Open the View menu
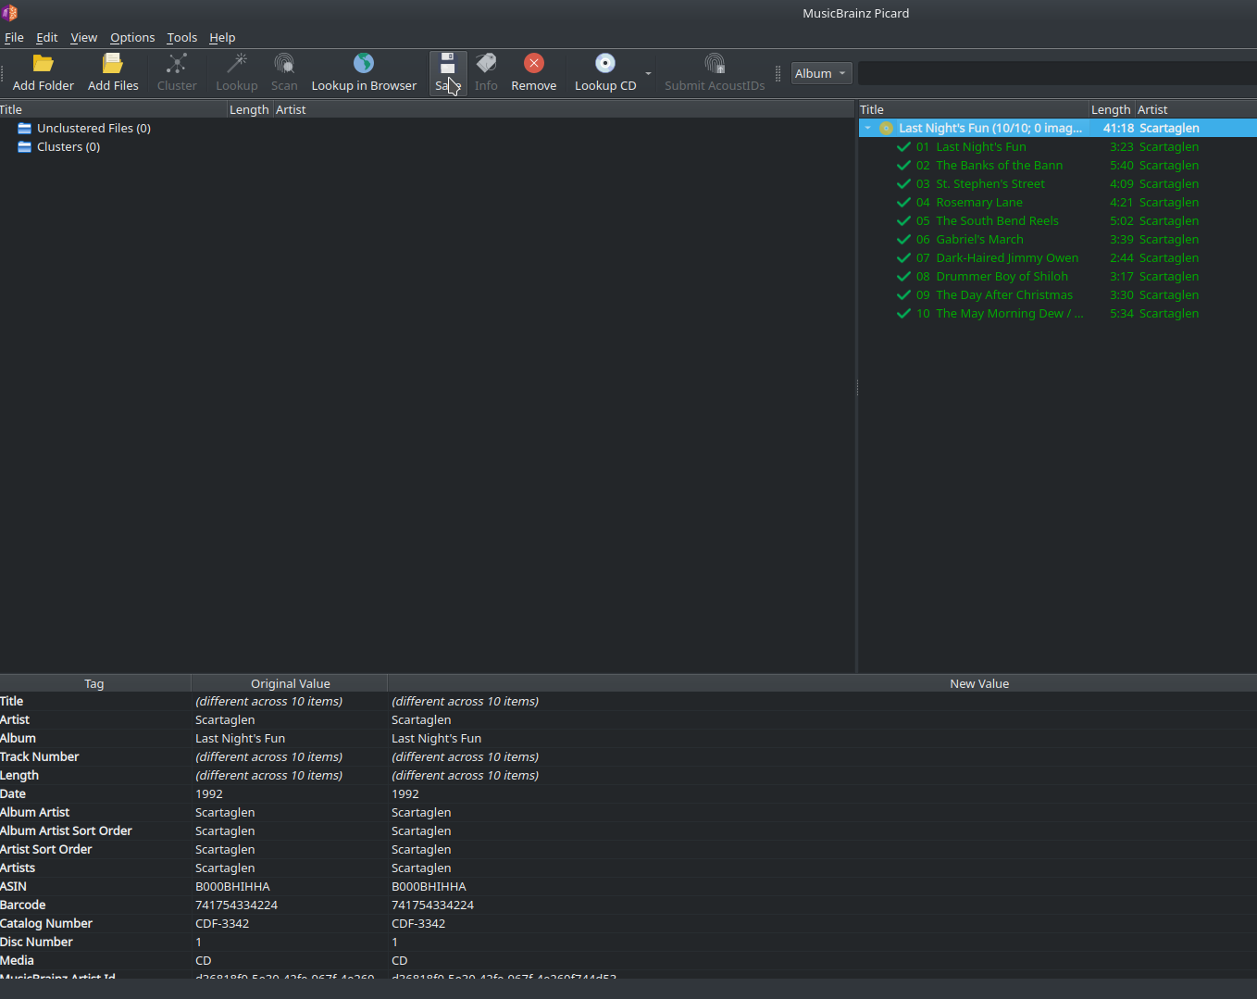Screen dimensions: 1257x999 point(83,37)
